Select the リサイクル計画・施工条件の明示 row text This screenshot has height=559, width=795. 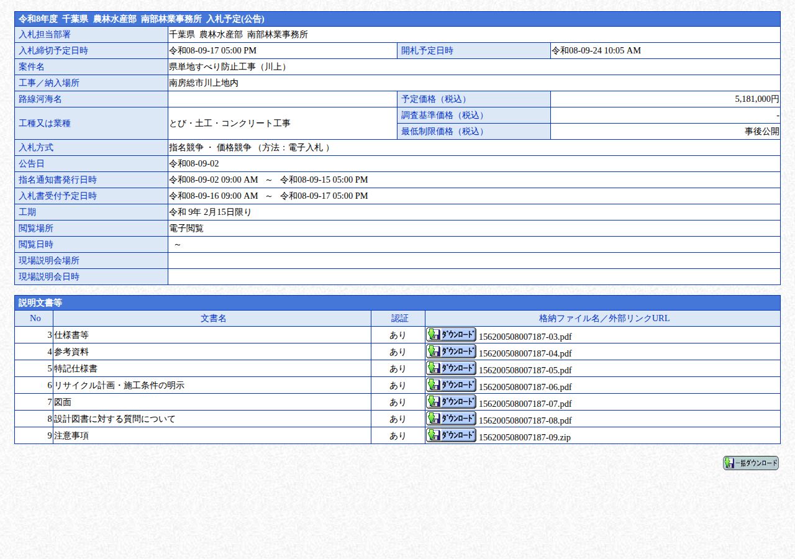point(119,386)
